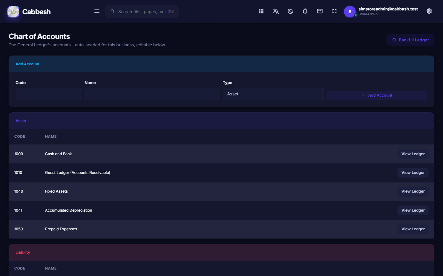Open the language translation menu

coord(276,11)
